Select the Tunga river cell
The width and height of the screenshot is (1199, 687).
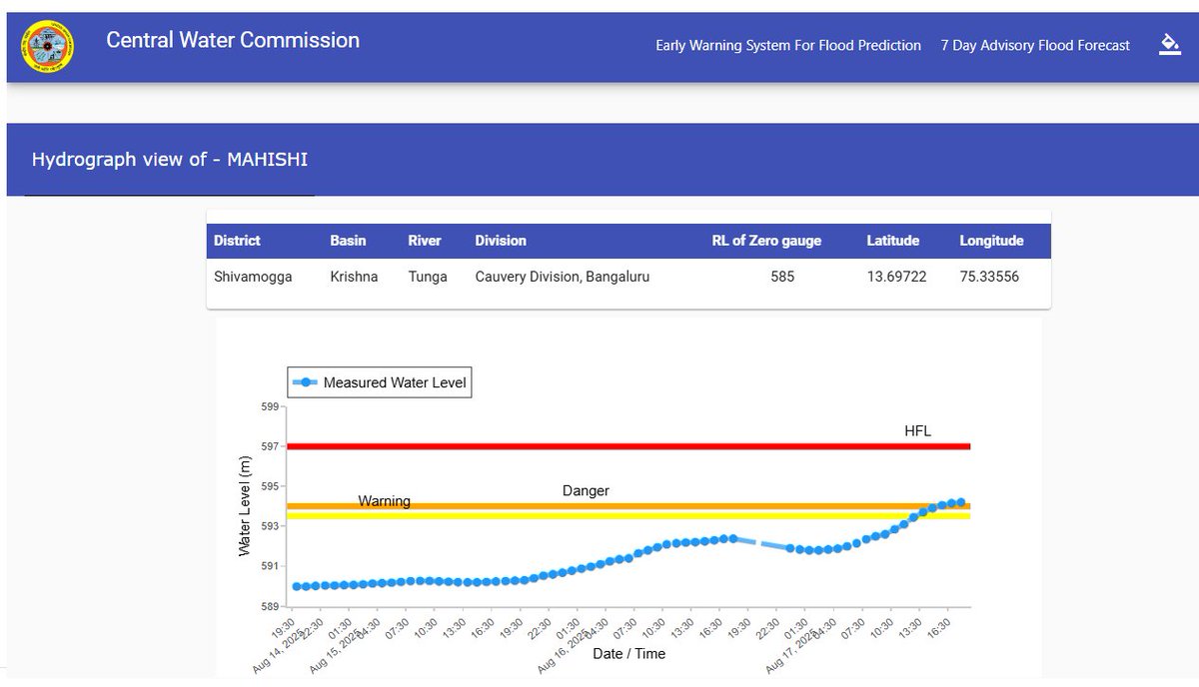pyautogui.click(x=428, y=277)
